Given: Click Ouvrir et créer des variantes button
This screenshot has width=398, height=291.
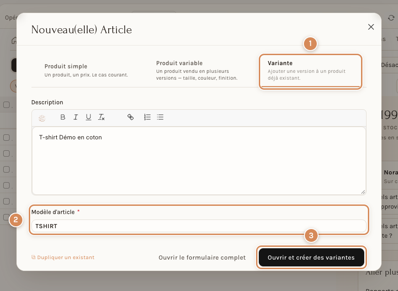Looking at the screenshot, I should [311, 257].
